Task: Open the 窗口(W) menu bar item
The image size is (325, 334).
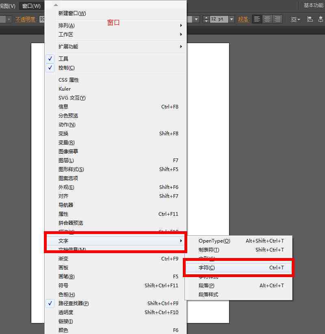Action: tap(31, 6)
